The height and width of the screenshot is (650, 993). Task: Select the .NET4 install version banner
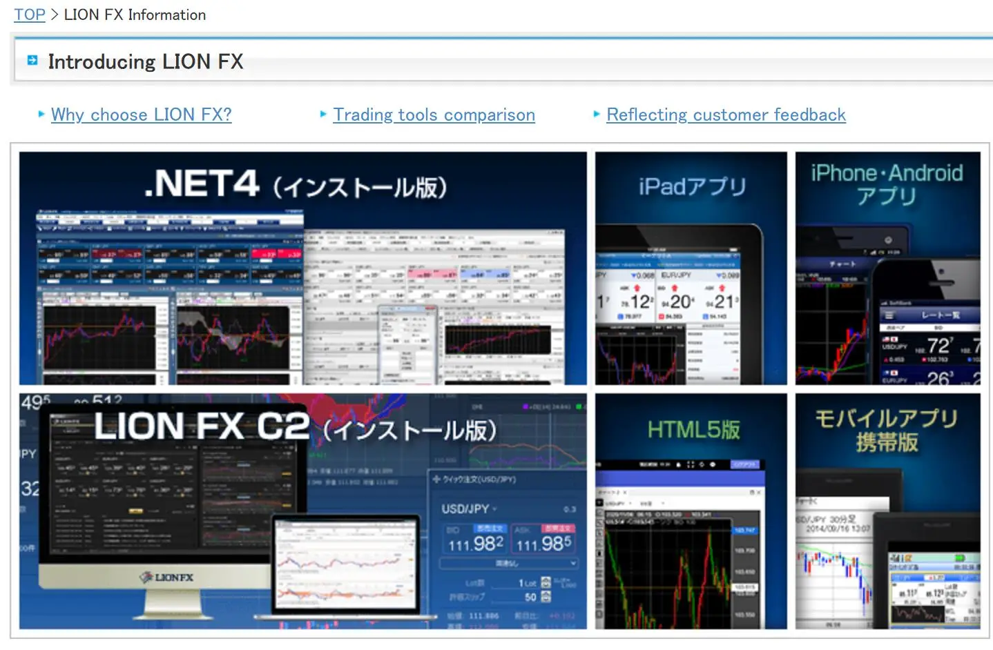[x=302, y=268]
